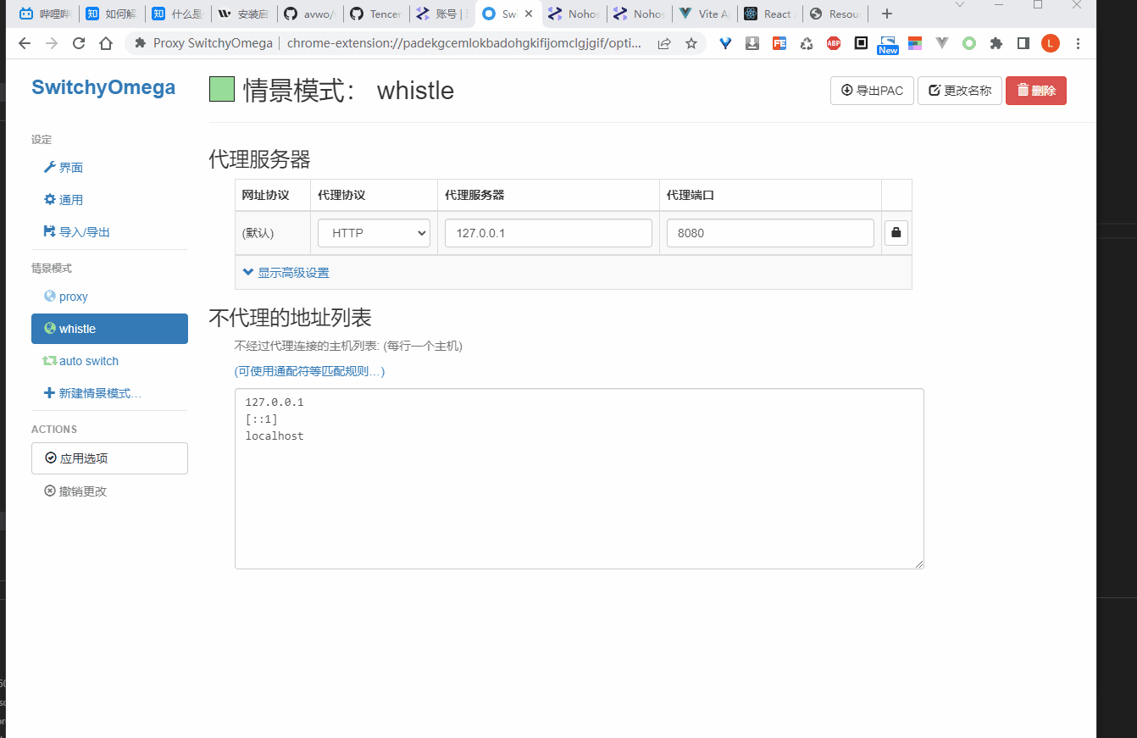Open the ABP adblock extension
1137x738 pixels.
coord(834,43)
